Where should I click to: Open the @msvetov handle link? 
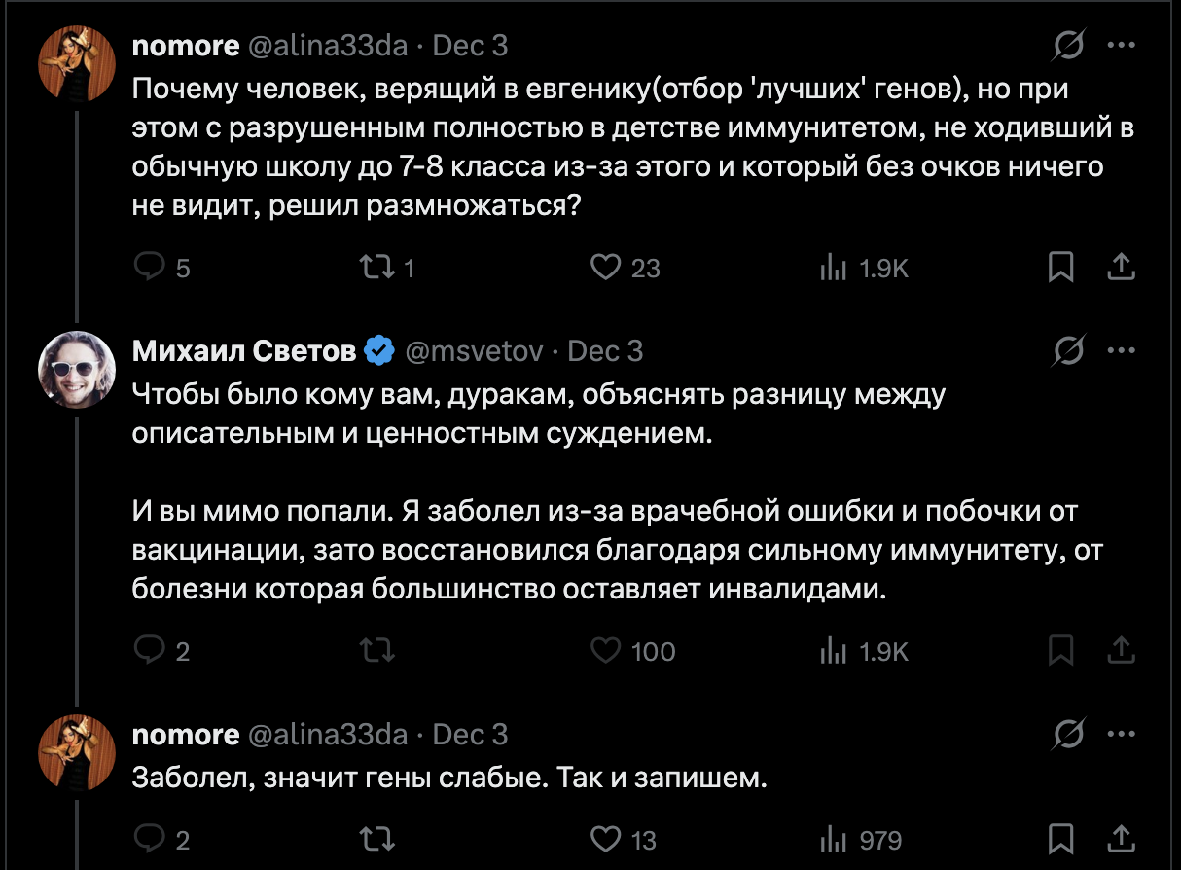tap(473, 351)
